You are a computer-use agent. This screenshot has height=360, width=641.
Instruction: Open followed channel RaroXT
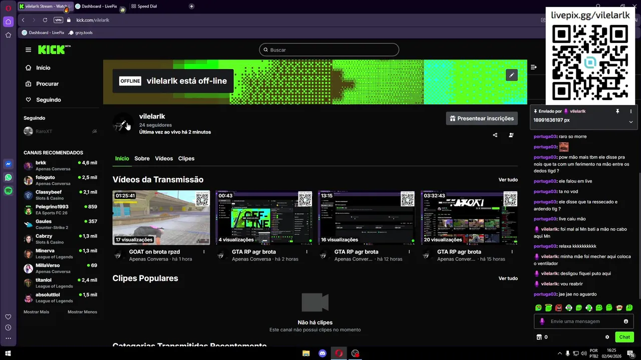click(60, 131)
